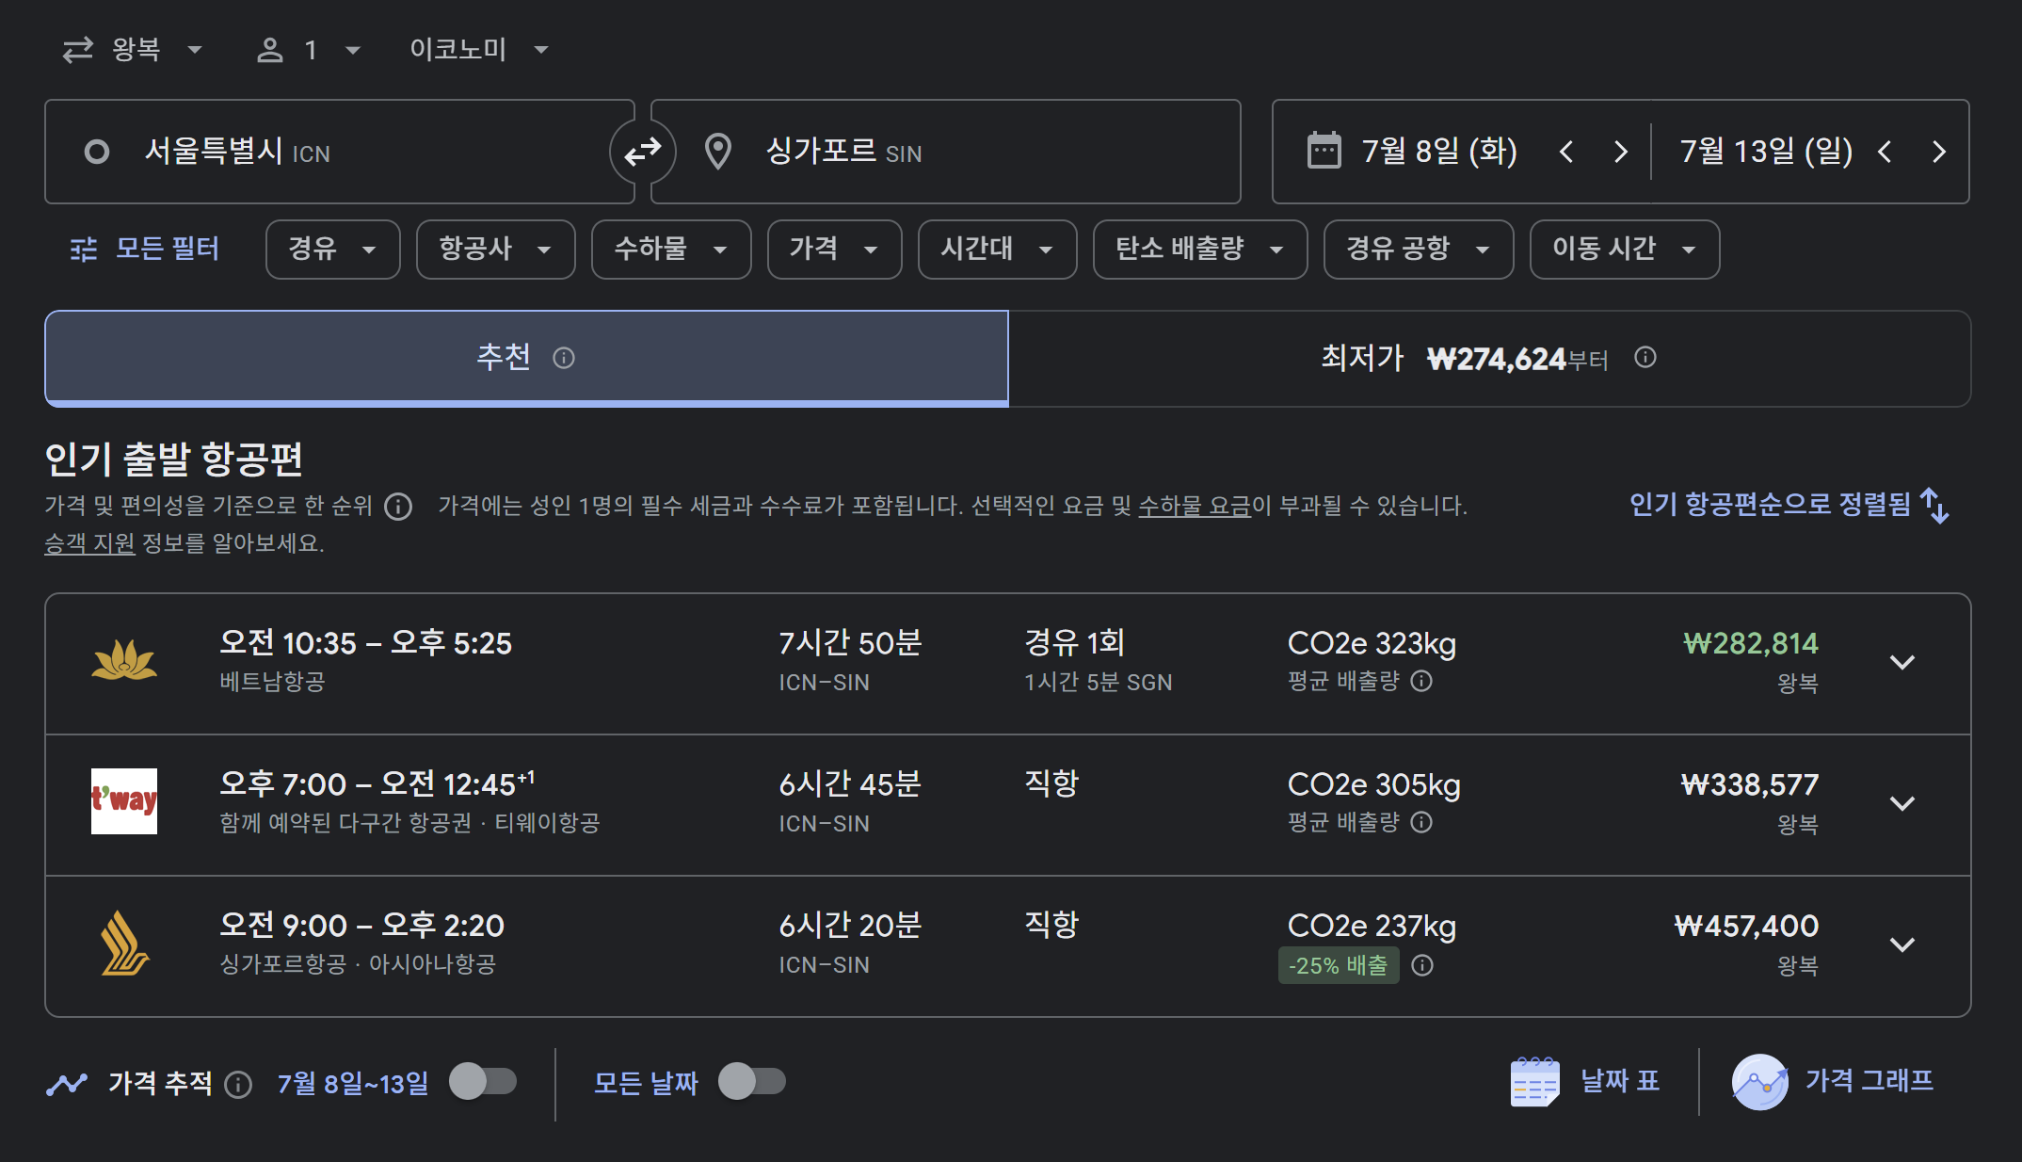Screen dimensions: 2022x1162
Task: Open the 모든 필터 filter icon
Action: pos(83,250)
